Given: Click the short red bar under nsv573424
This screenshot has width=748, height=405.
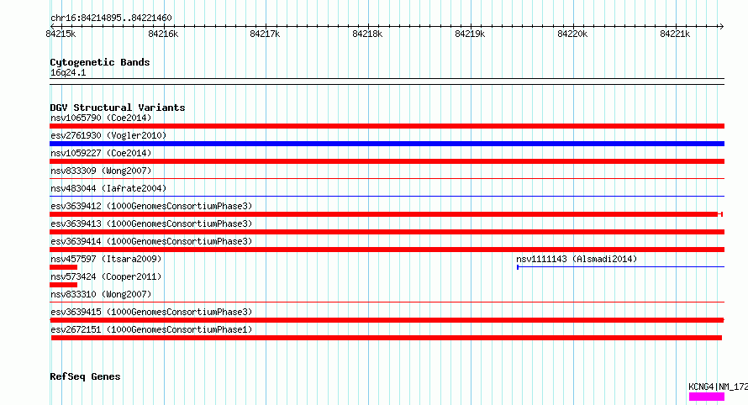Looking at the screenshot, I should coord(63,285).
